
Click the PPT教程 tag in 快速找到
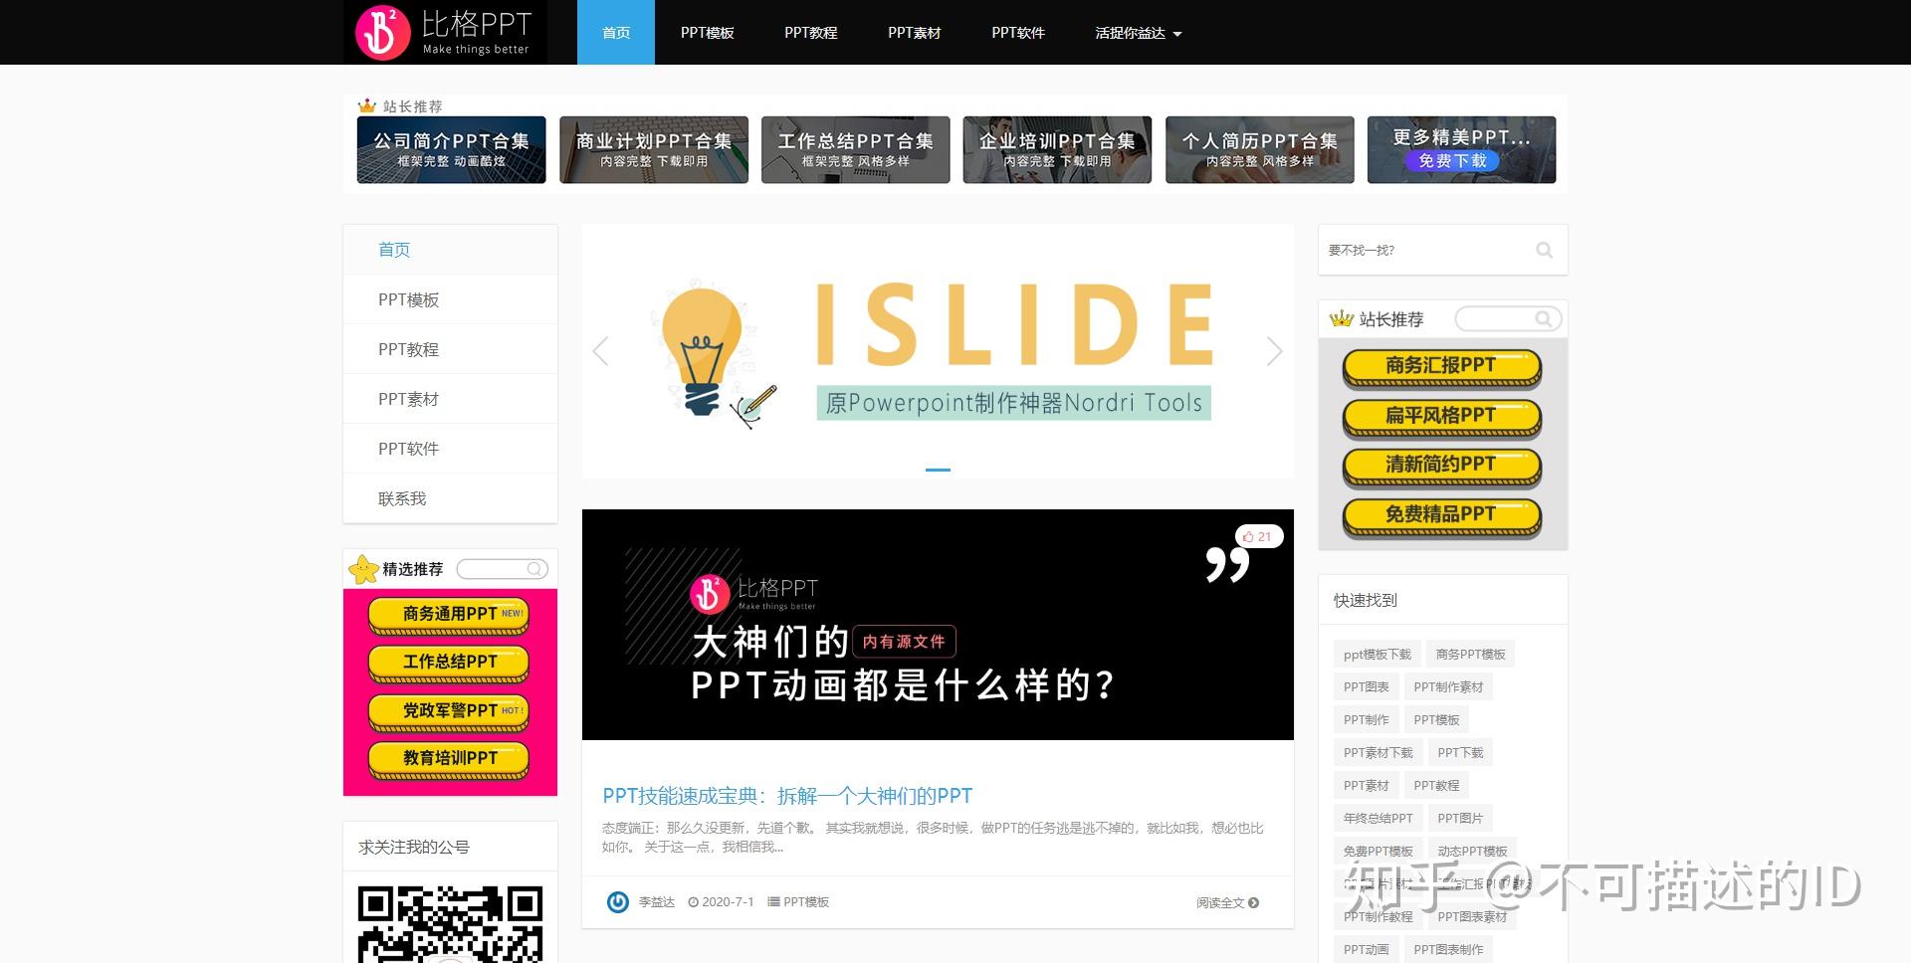click(1436, 785)
